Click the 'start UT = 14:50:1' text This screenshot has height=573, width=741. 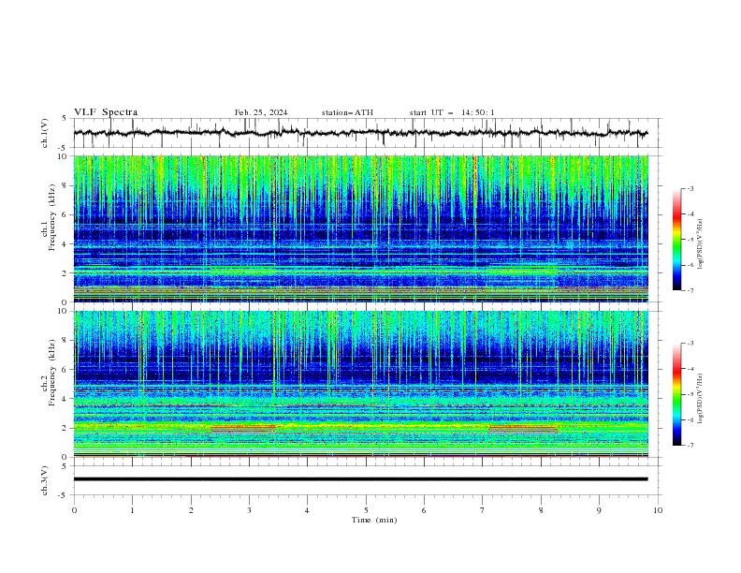[452, 112]
